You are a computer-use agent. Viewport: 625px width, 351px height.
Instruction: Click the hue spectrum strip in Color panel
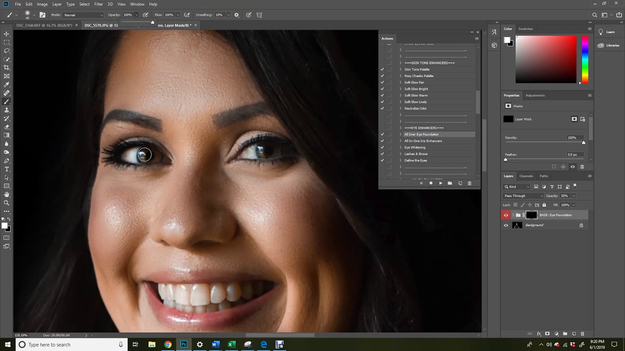[x=585, y=59]
